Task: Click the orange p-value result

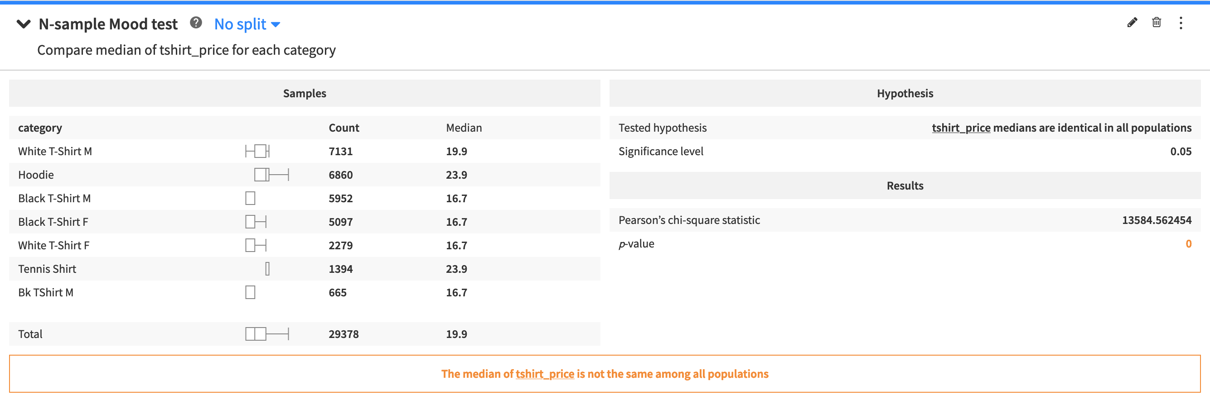Action: tap(1188, 243)
